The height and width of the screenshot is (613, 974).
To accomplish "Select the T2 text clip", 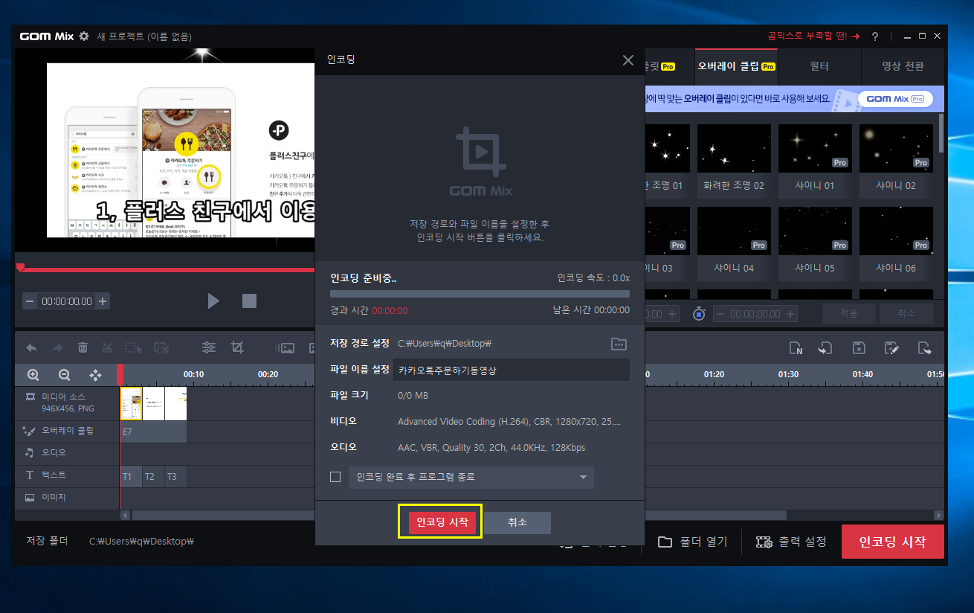I will click(x=153, y=476).
